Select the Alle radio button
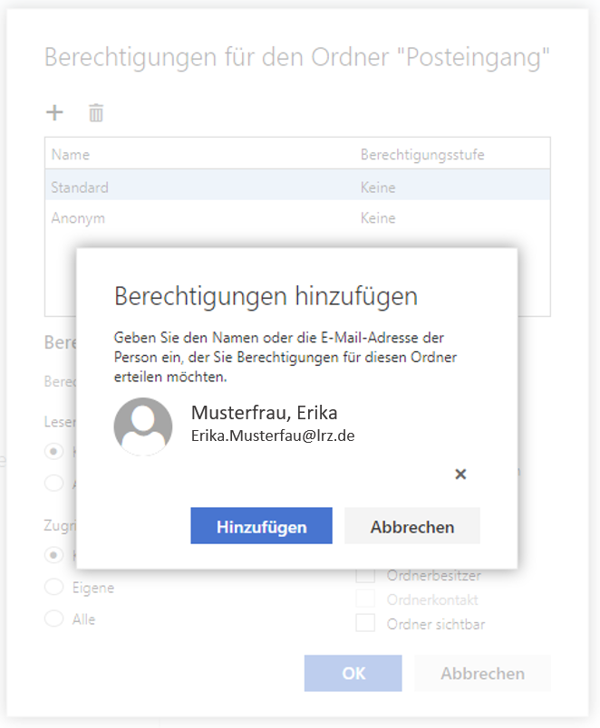Image resolution: width=600 pixels, height=728 pixels. 54,619
